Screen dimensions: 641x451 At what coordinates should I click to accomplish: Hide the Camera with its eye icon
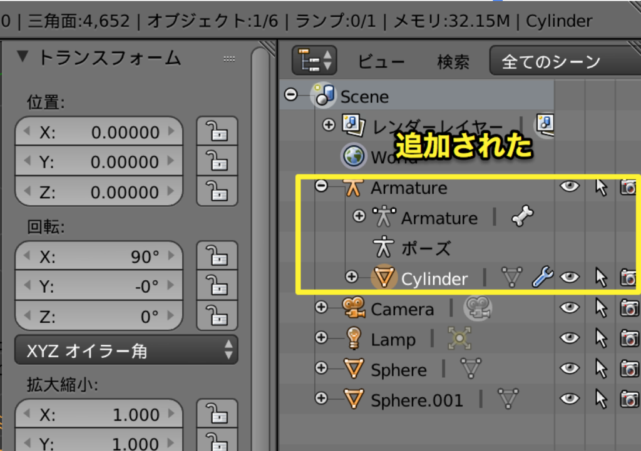click(x=570, y=308)
